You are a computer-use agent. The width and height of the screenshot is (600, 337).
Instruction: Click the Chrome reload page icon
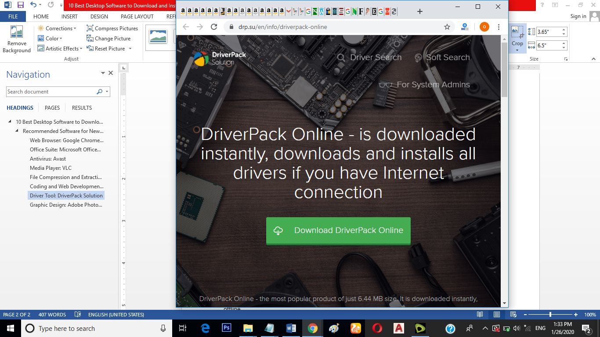[214, 27]
